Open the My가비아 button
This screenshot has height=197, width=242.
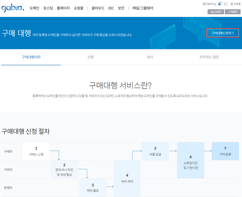tap(216, 12)
